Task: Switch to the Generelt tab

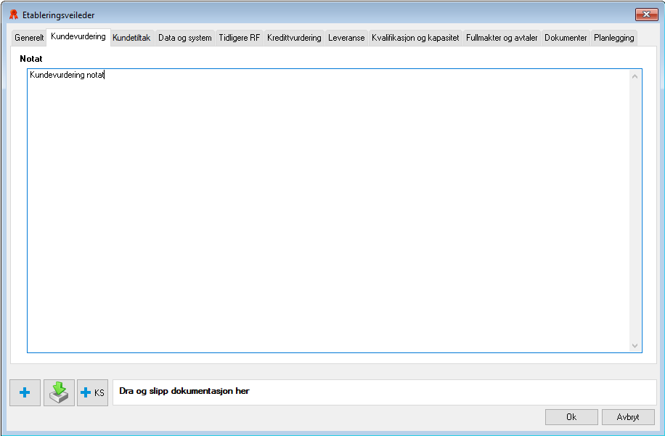Action: point(29,38)
